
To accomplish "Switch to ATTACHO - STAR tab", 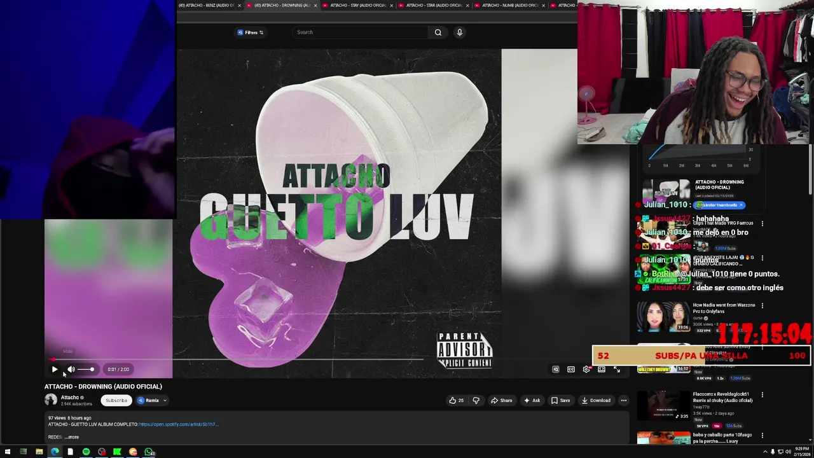I will (434, 5).
